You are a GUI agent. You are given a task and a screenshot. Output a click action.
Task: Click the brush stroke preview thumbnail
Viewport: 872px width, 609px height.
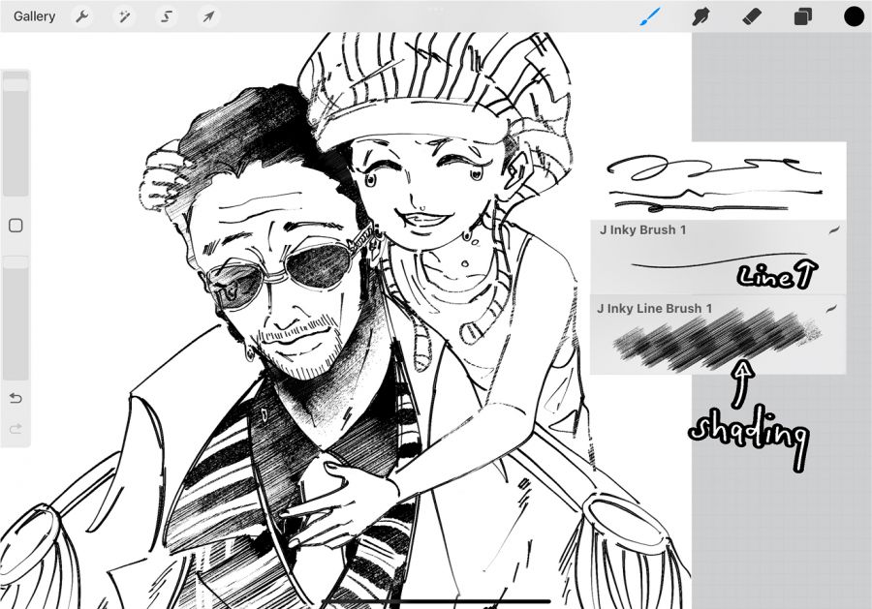tap(717, 180)
